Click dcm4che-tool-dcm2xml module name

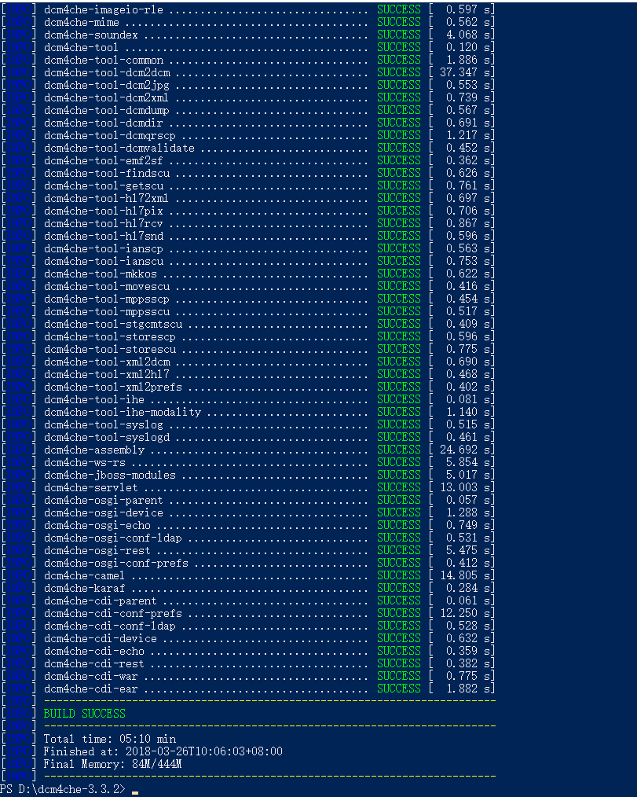click(x=106, y=97)
